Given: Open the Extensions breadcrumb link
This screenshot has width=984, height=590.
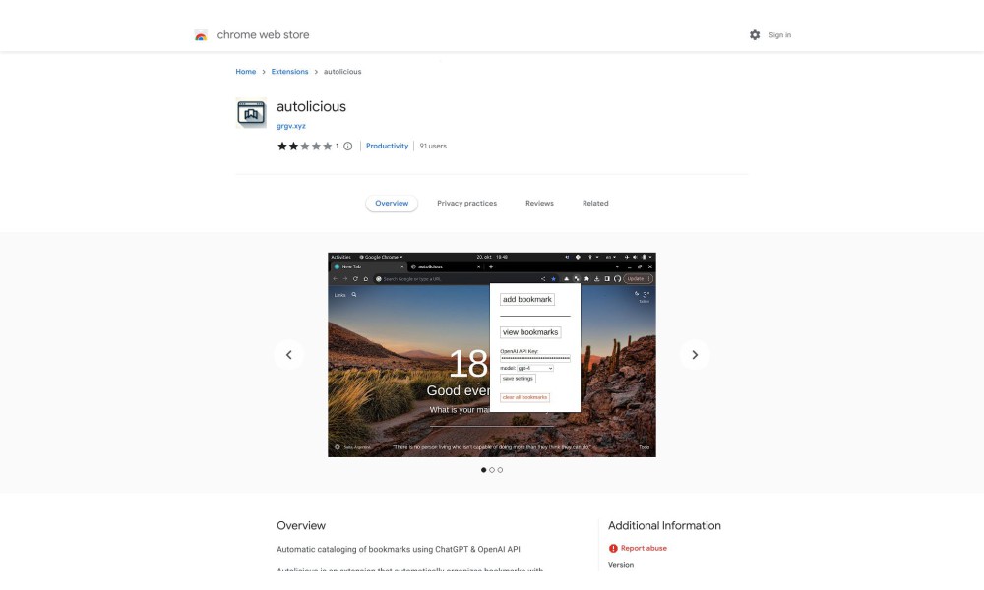Looking at the screenshot, I should (289, 72).
